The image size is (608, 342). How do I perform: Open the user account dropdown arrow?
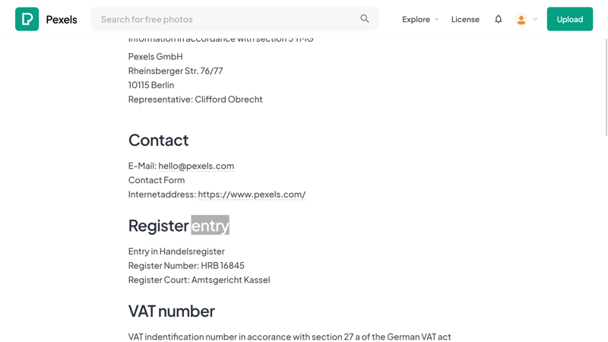coord(535,19)
